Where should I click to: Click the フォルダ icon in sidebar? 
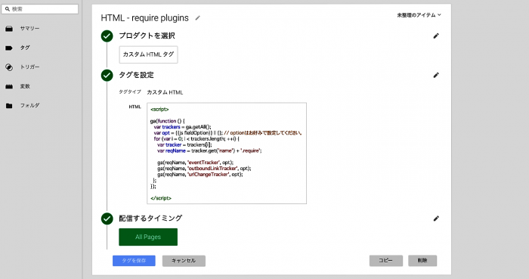click(x=9, y=106)
